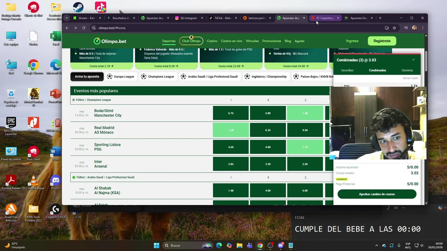
Task: Switch to the FC Copenhagen browser tab
Action: coord(325,18)
